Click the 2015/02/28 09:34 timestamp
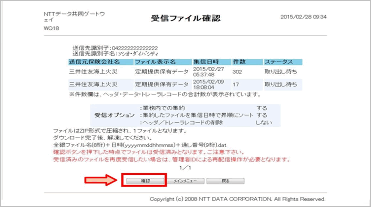Viewport: 371px width, 207px height. (303, 17)
